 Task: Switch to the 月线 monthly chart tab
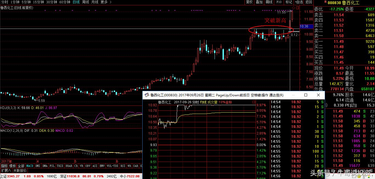(x=95, y=2)
